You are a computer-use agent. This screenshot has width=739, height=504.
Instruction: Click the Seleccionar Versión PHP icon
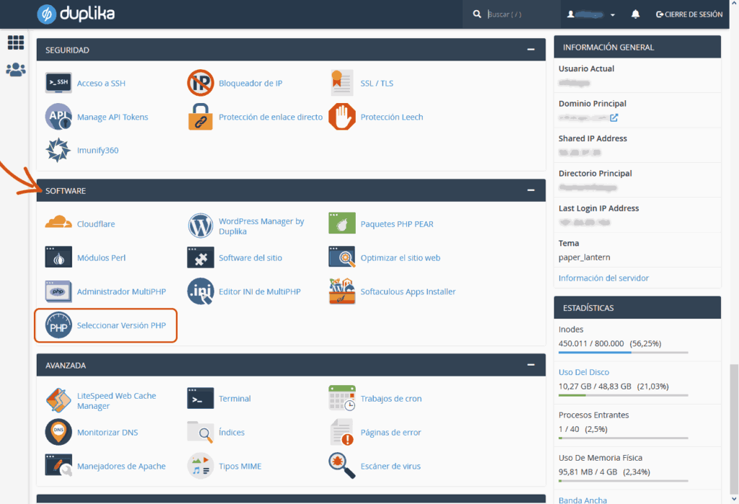[x=58, y=325]
